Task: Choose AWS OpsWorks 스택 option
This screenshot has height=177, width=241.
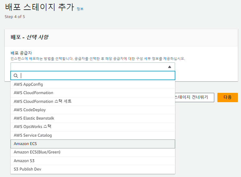Action: (93, 127)
